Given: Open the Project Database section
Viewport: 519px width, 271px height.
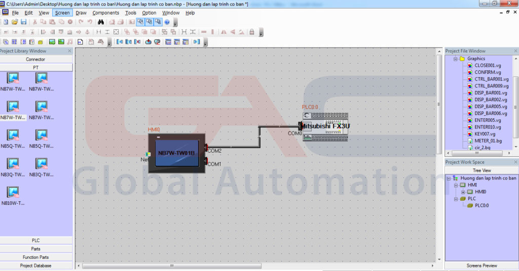Looking at the screenshot, I should [36, 266].
